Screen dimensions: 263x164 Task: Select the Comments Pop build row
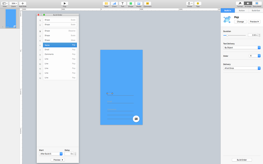click(x=60, y=54)
